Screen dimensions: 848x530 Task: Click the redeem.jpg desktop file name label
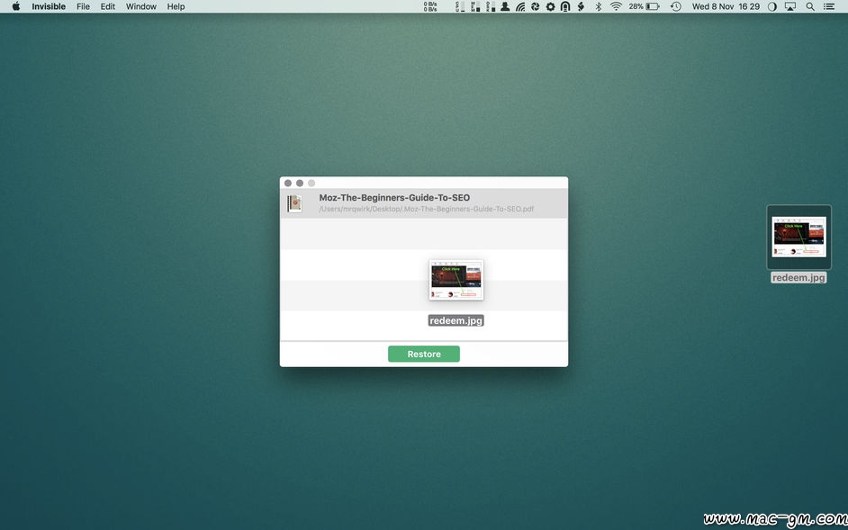pos(798,277)
